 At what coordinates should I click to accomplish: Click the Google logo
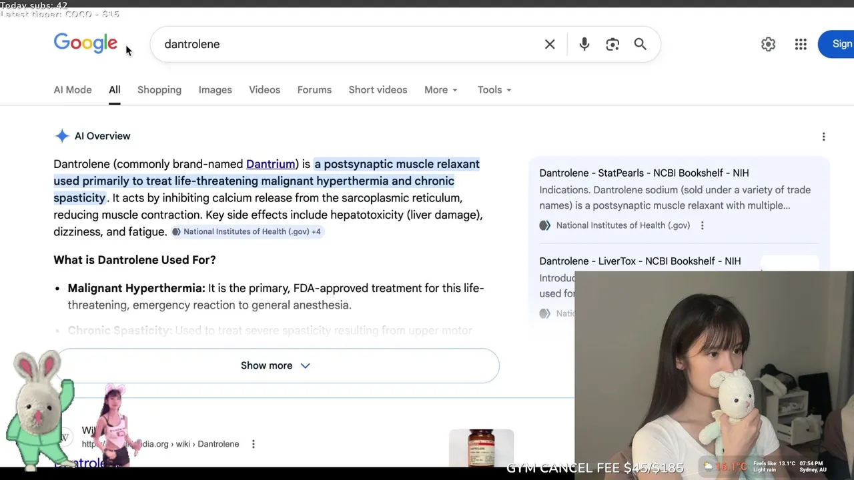point(85,43)
